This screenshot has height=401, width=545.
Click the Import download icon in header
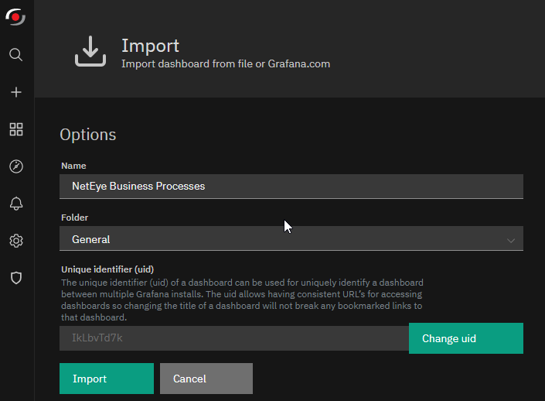(x=90, y=51)
